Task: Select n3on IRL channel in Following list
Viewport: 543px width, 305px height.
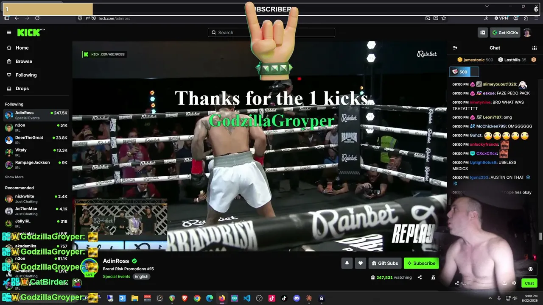Action: tap(36, 128)
